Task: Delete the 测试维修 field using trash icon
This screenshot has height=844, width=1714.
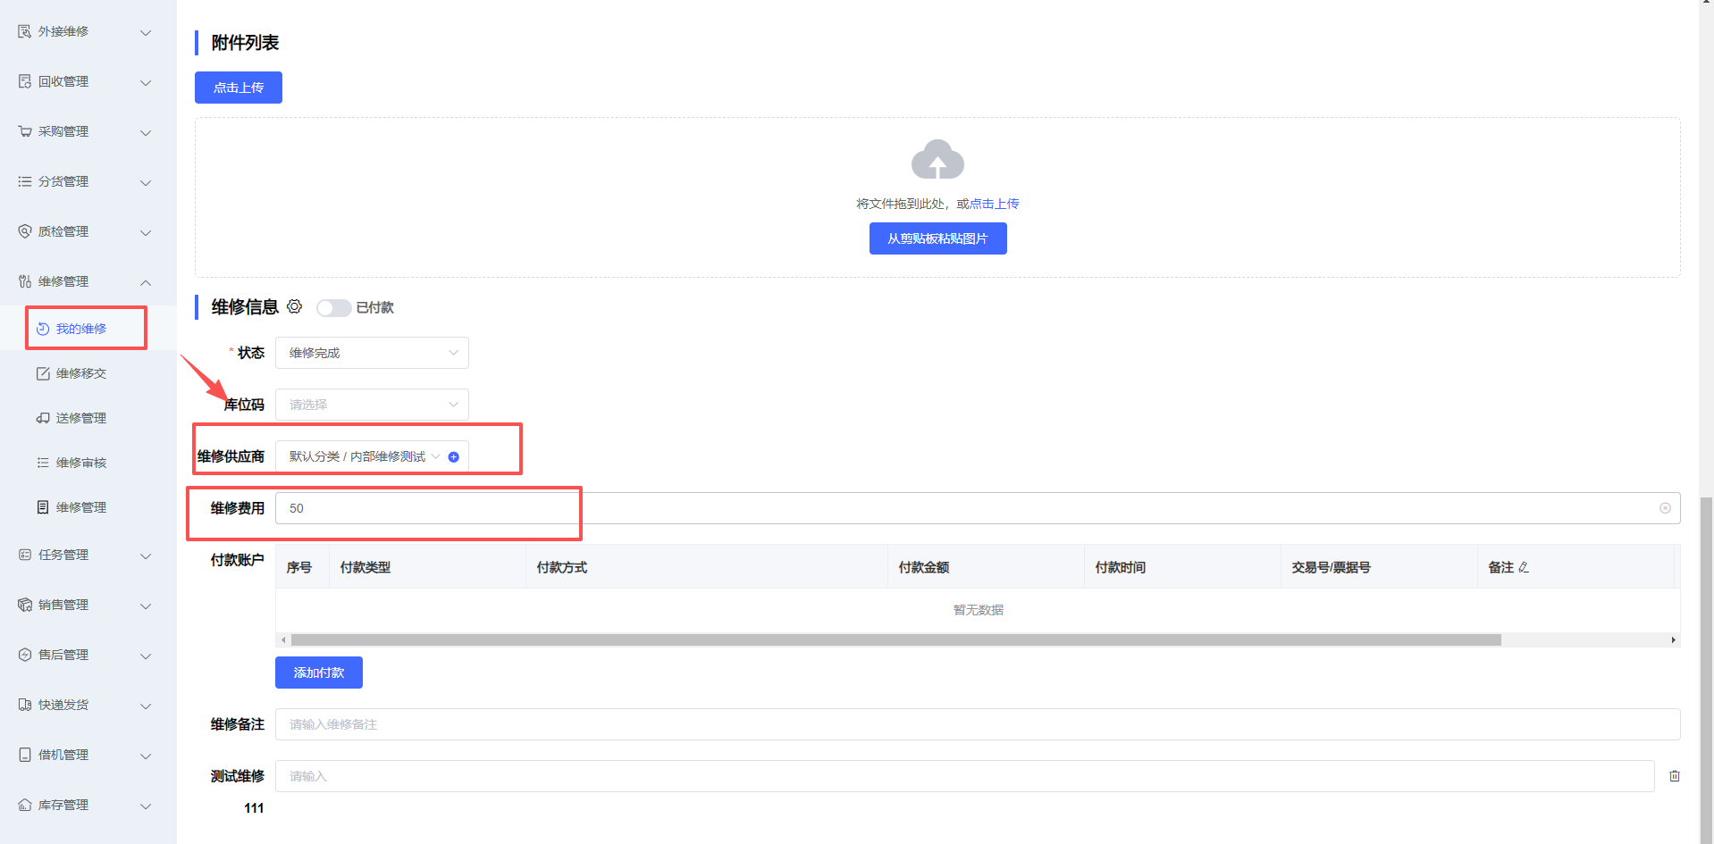Action: [x=1674, y=776]
